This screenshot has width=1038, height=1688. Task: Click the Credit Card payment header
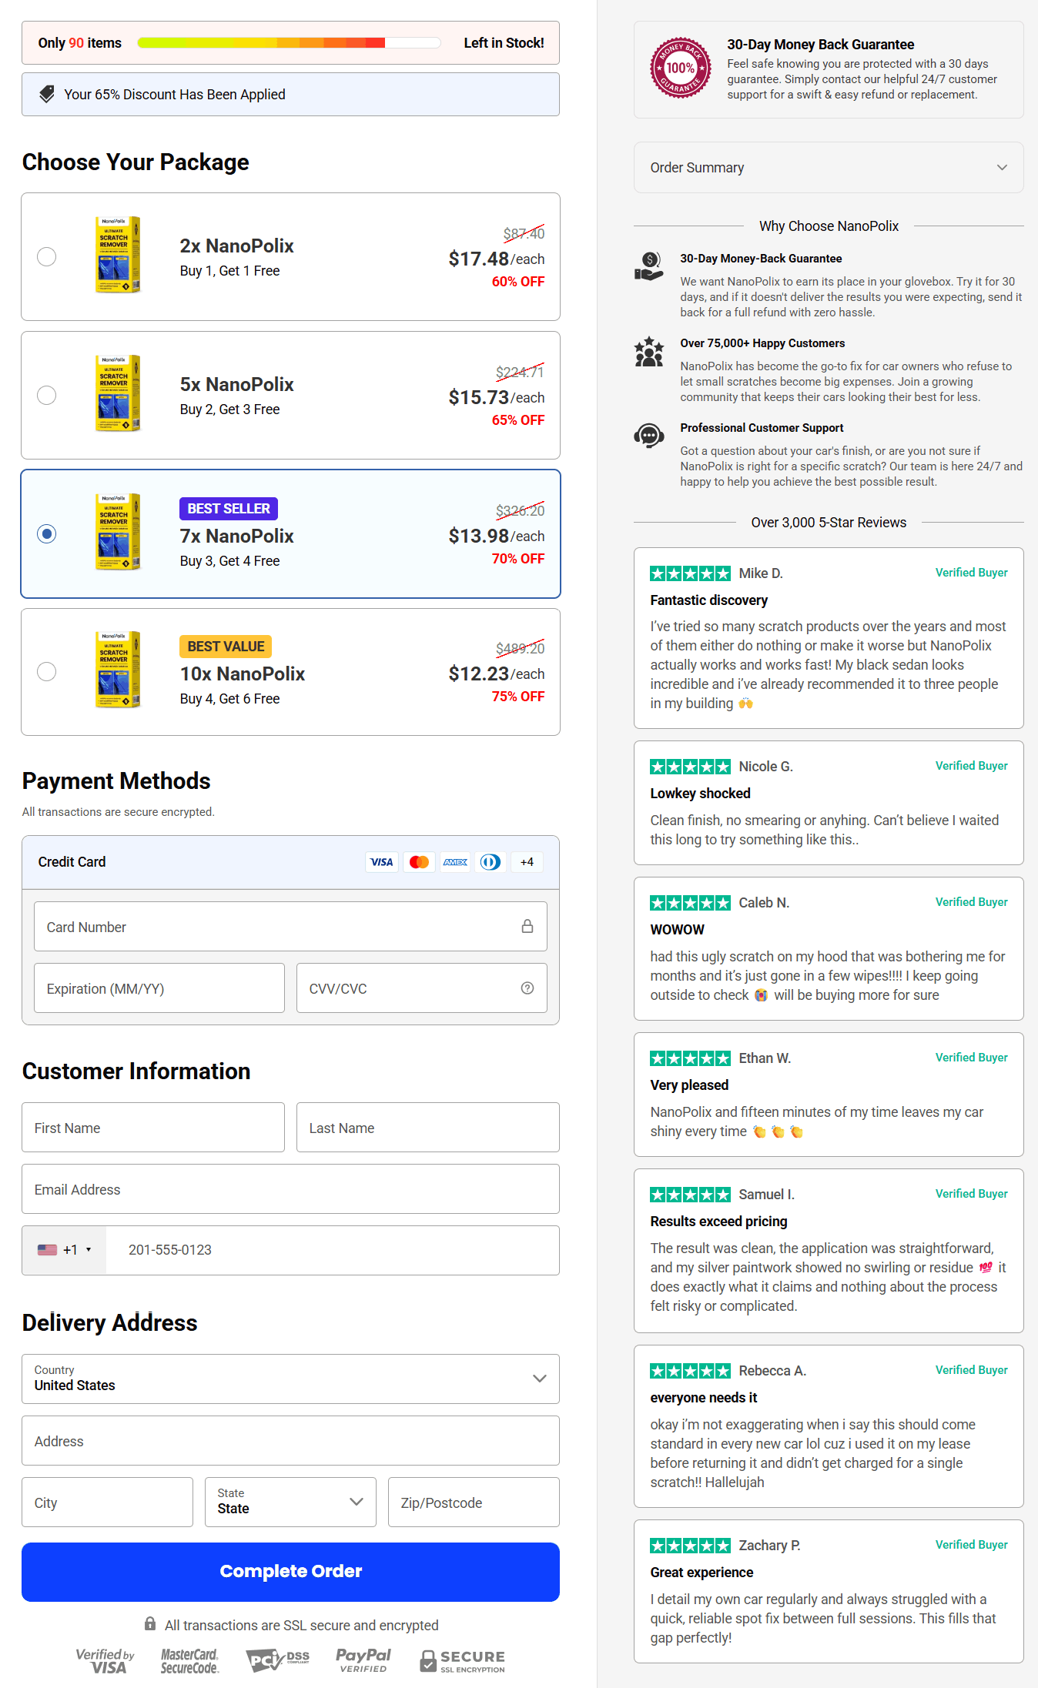pos(290,862)
